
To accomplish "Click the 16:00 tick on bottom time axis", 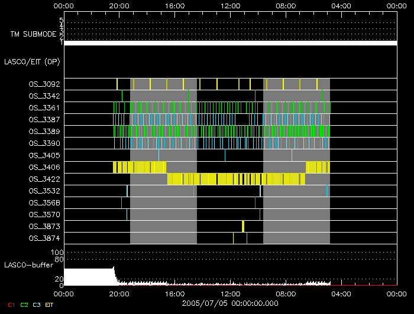I will [174, 293].
